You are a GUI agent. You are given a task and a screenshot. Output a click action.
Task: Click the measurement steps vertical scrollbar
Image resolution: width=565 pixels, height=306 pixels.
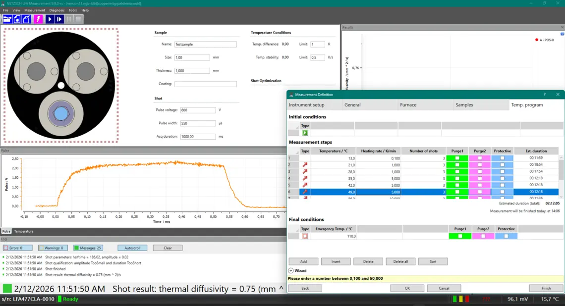(561, 177)
